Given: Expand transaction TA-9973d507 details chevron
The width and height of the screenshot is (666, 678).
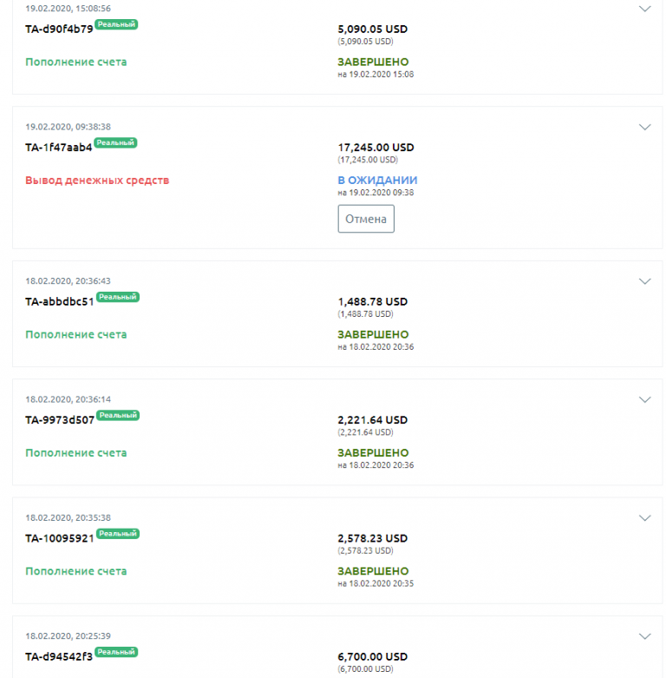Looking at the screenshot, I should point(644,399).
